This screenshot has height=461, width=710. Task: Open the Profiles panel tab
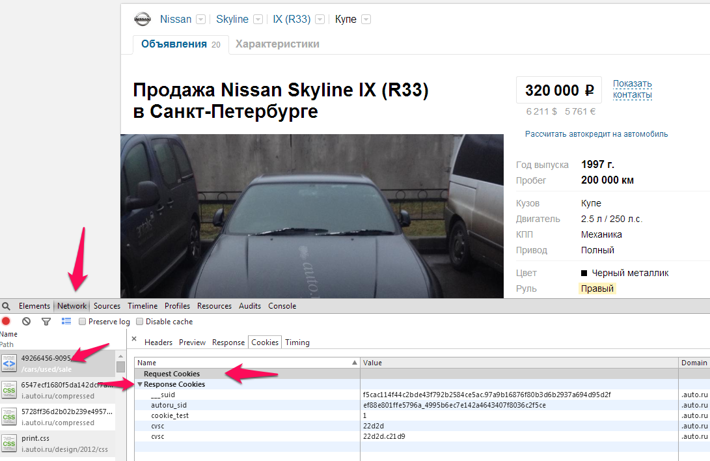pos(177,306)
